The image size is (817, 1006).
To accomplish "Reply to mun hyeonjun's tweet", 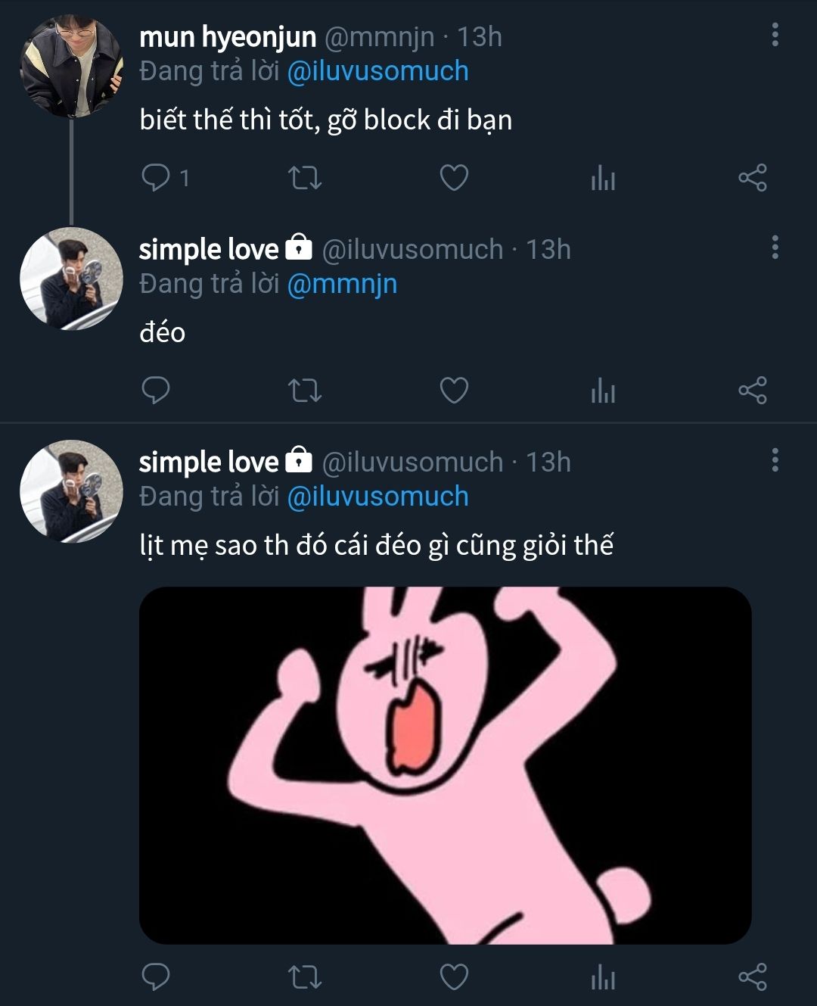I will pyautogui.click(x=156, y=178).
